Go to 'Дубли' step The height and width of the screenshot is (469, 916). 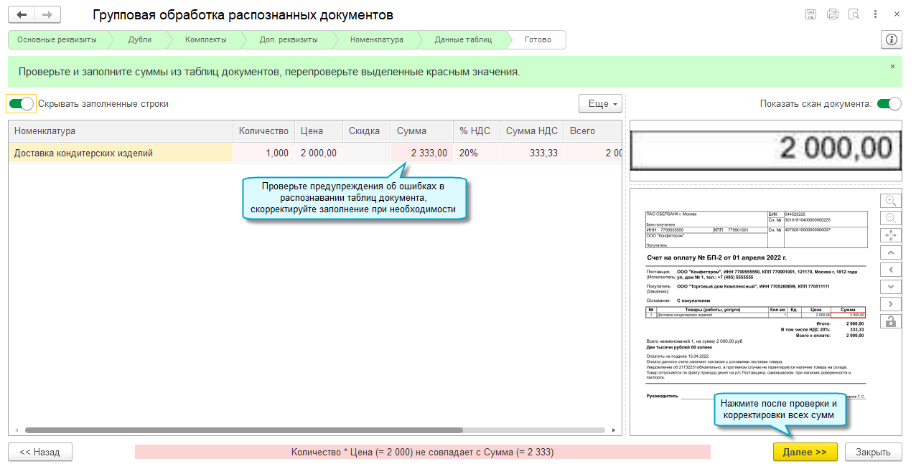(x=139, y=39)
